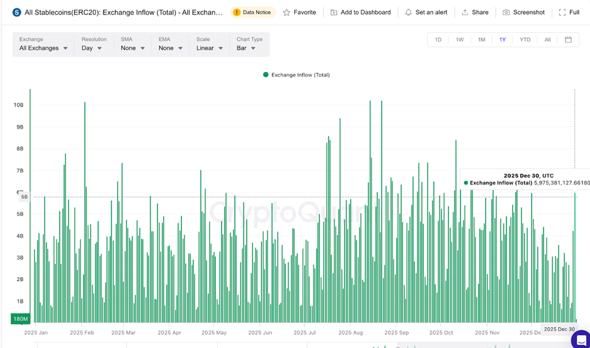Open the Scale dropdown set to Linear
Viewport: 590px width, 348px height.
pos(210,48)
